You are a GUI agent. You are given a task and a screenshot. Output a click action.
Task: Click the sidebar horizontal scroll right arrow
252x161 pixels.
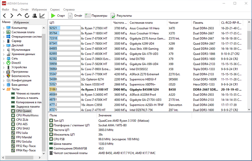point(40,158)
